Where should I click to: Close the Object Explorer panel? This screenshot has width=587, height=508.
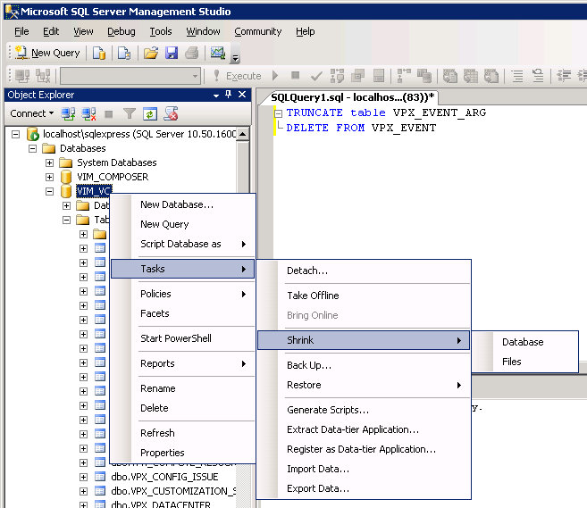click(242, 95)
